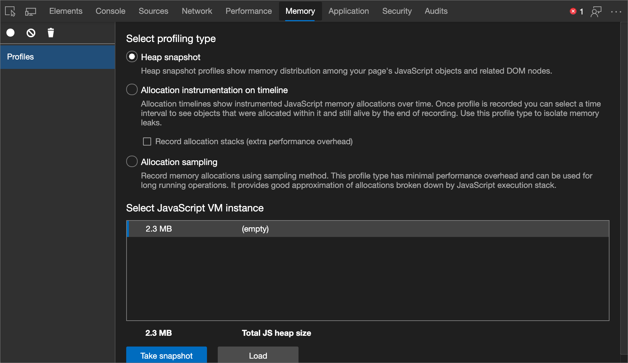
Task: Open the DevTools three-dot customize menu
Action: [x=617, y=12]
